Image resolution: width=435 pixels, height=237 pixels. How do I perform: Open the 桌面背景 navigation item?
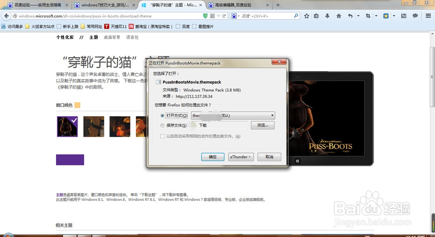pyautogui.click(x=112, y=37)
